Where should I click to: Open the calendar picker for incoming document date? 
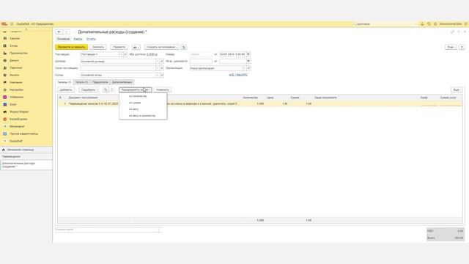[x=248, y=62]
